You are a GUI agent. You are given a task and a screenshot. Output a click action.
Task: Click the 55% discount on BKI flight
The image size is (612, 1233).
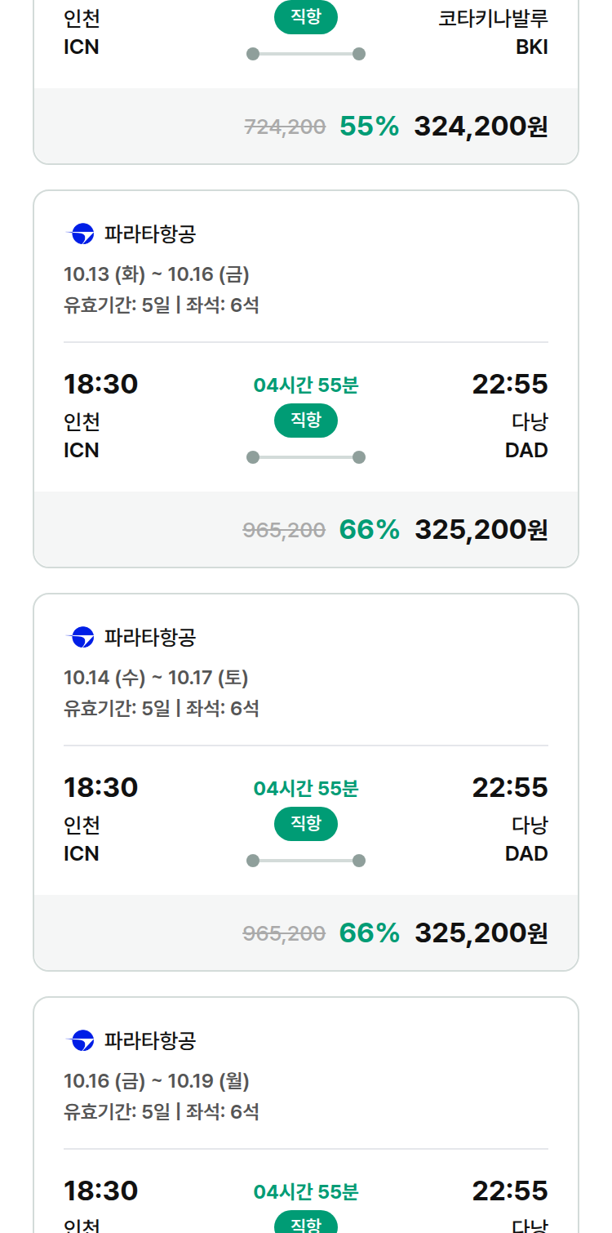[370, 127]
